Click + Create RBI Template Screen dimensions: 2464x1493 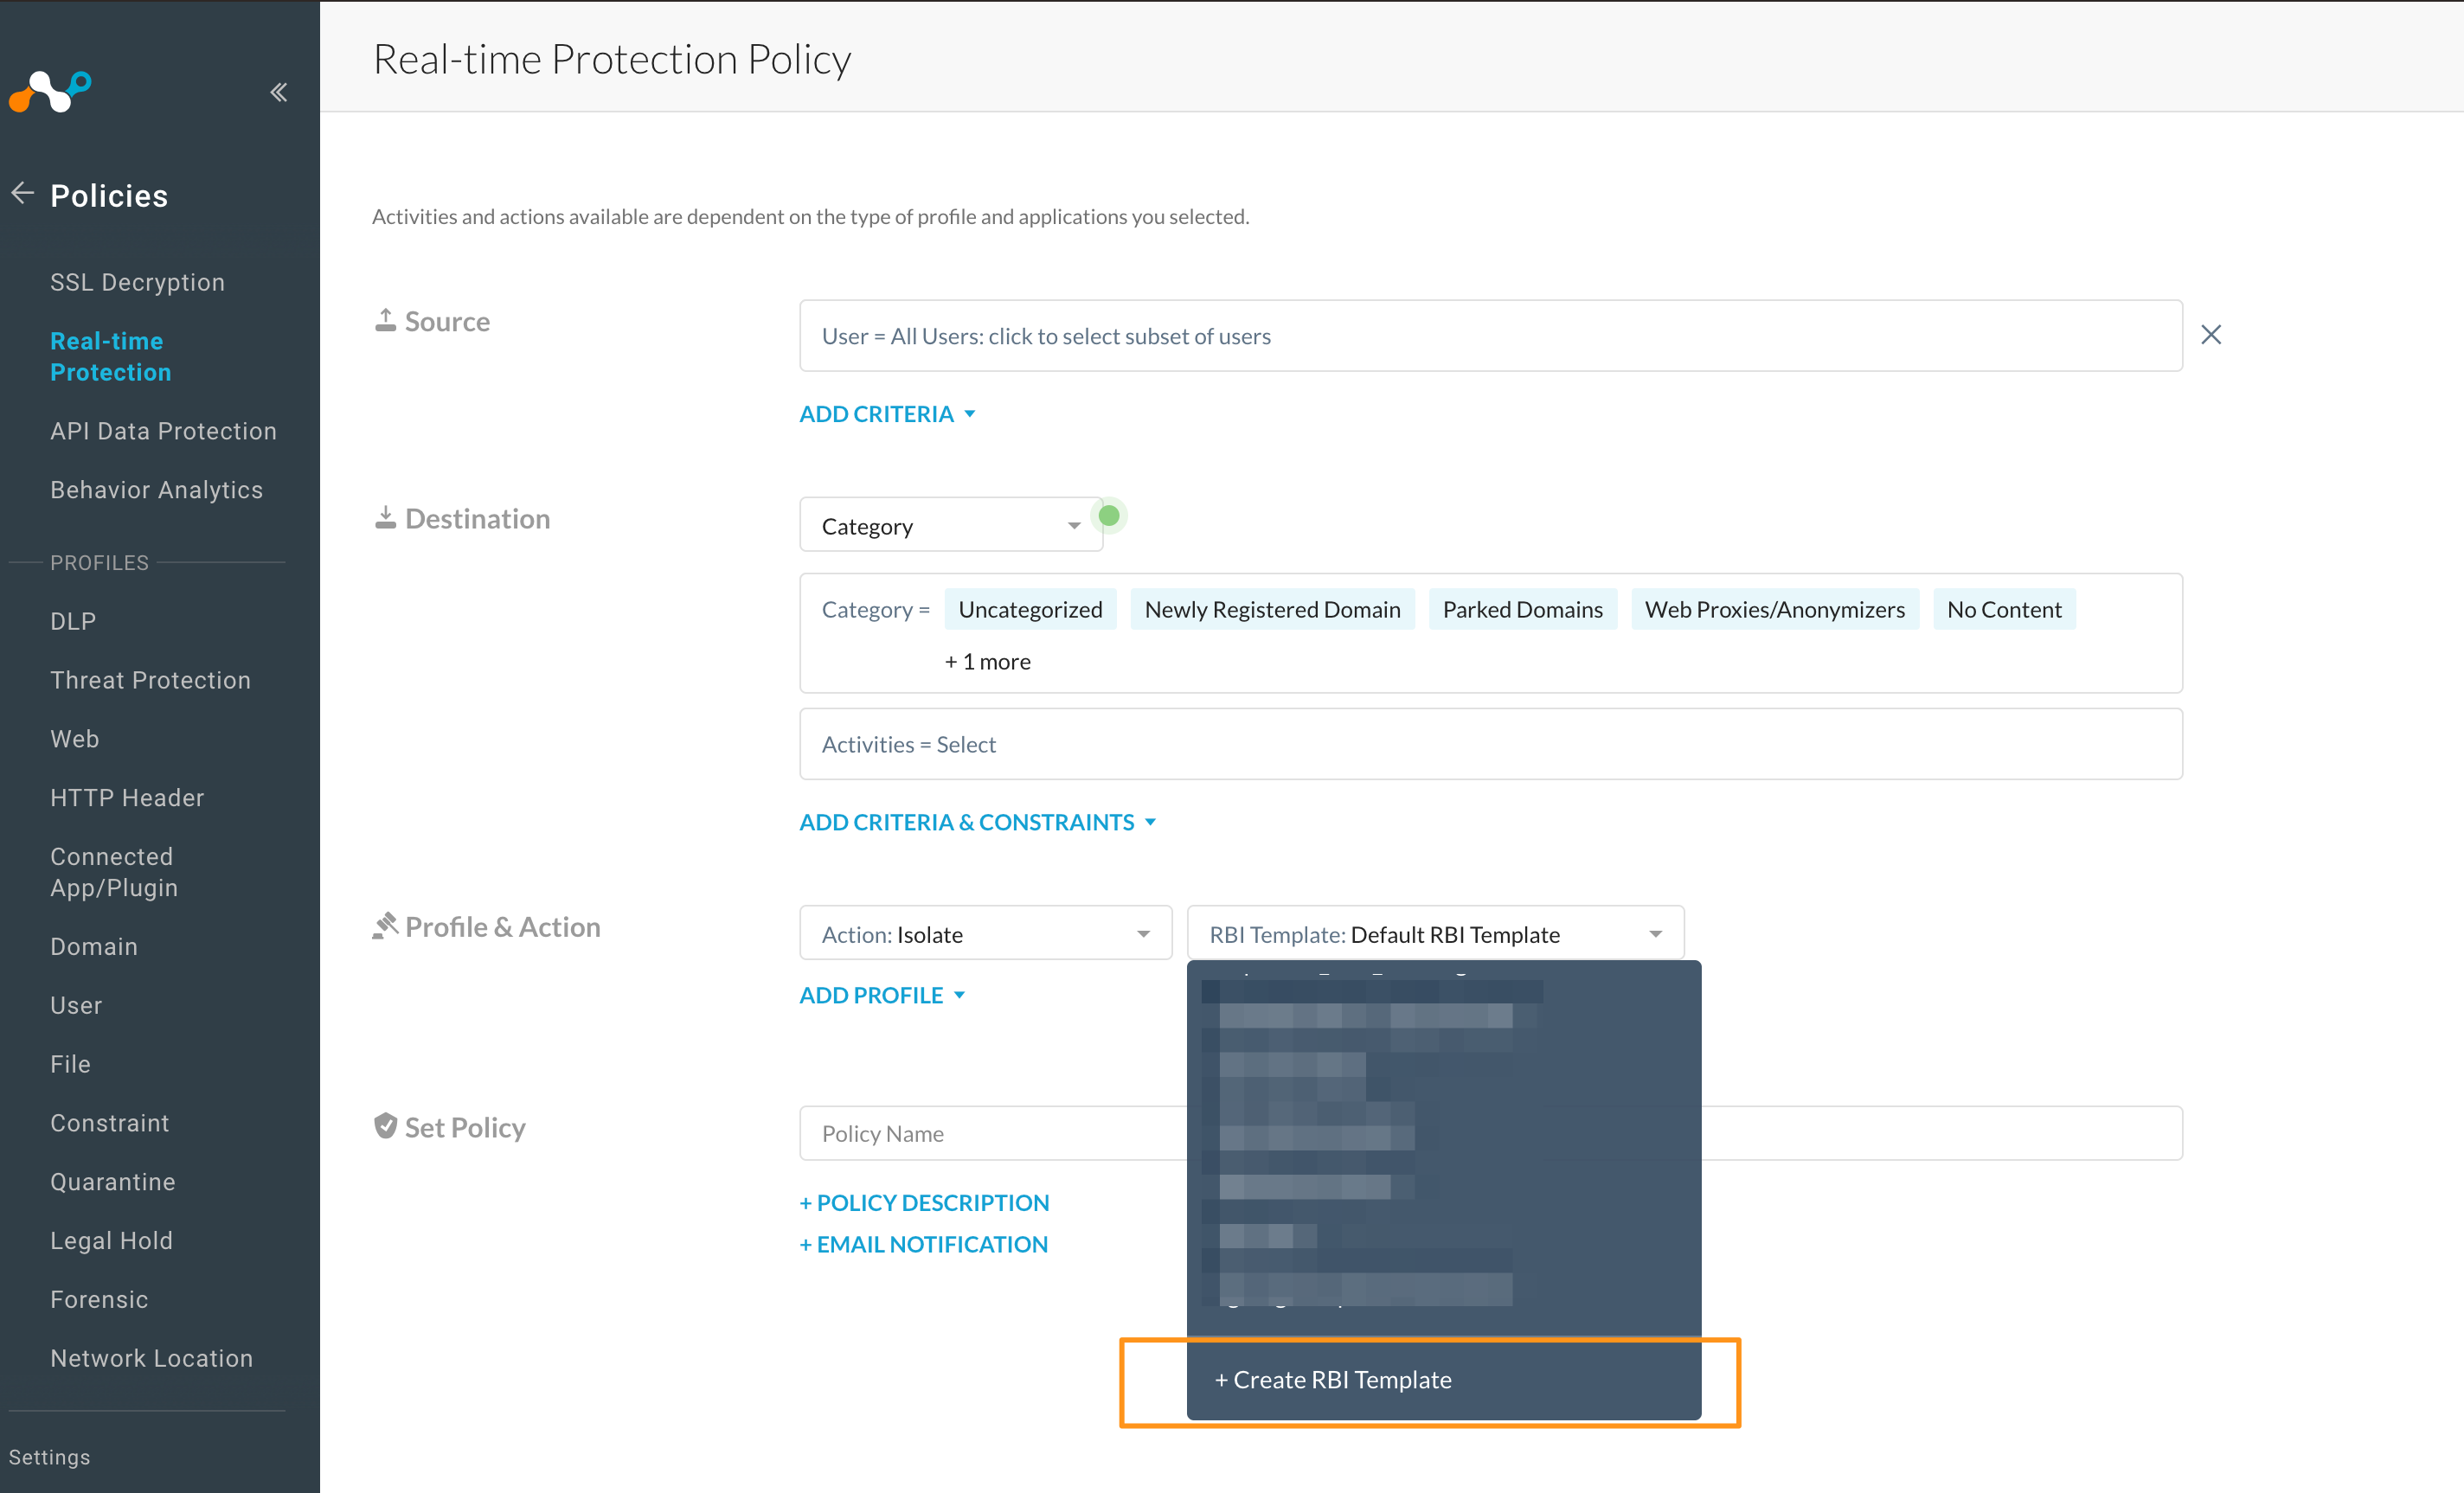click(1333, 1380)
